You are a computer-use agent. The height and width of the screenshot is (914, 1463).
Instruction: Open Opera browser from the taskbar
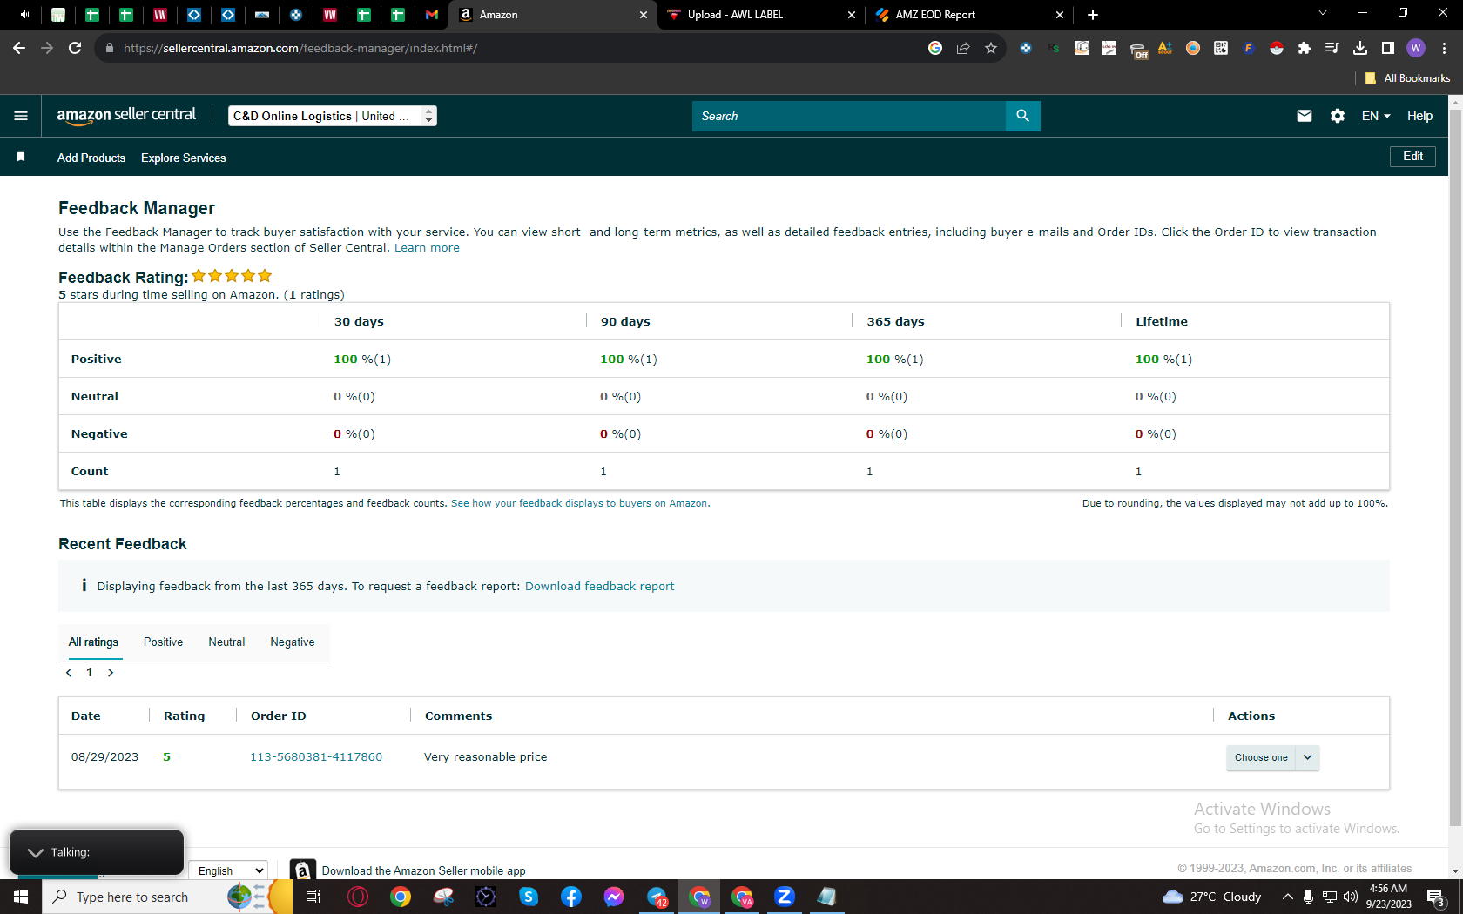point(358,897)
